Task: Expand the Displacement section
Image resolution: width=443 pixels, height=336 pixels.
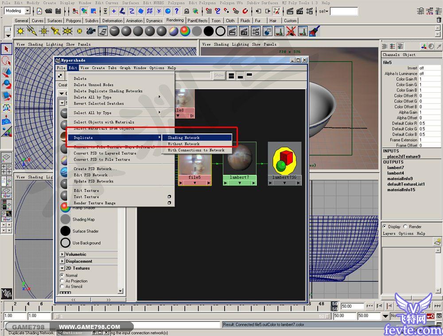Action: point(62,261)
